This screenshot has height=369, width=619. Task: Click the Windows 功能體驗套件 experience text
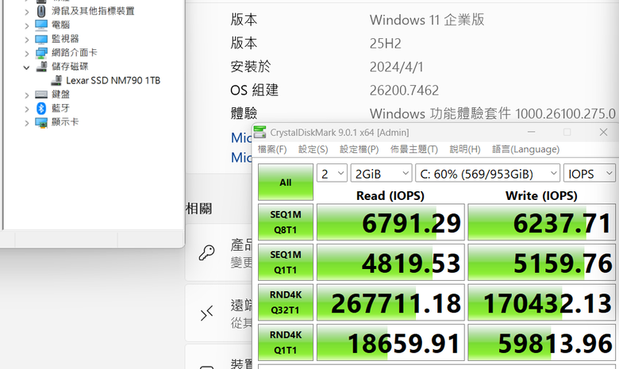pyautogui.click(x=492, y=113)
